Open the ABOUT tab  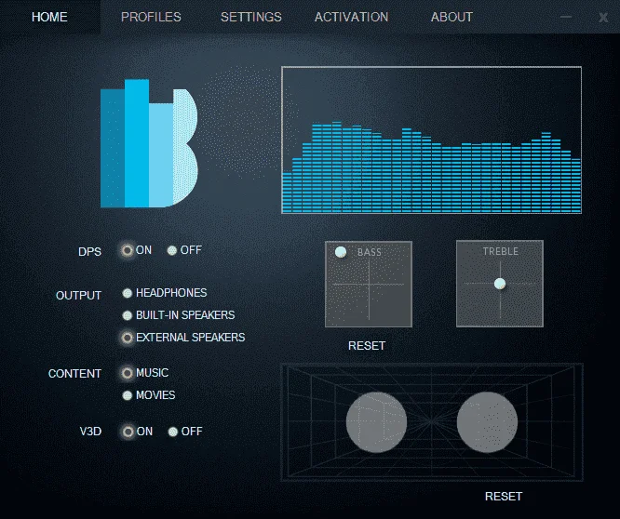click(x=452, y=17)
